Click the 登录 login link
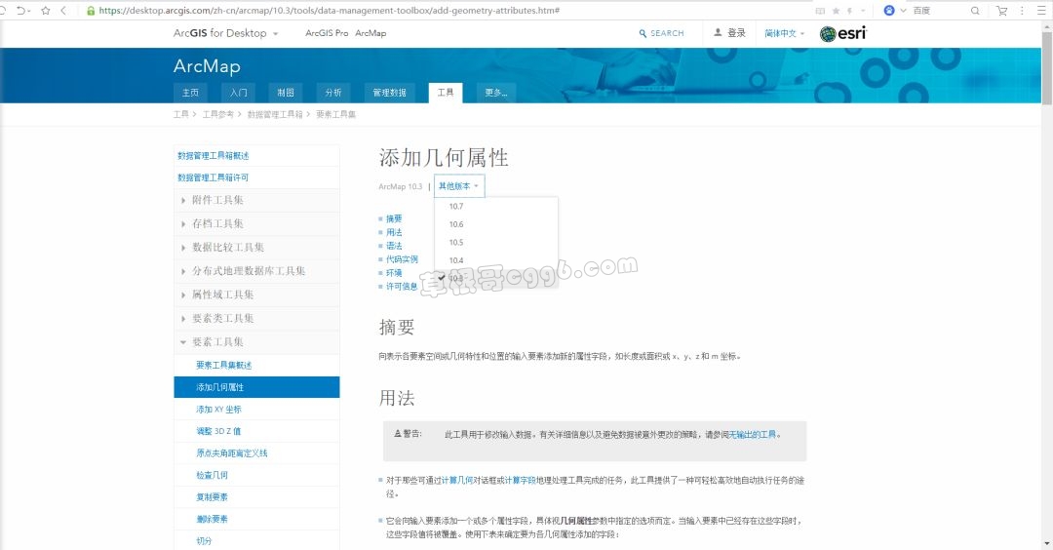The image size is (1053, 550). coord(737,33)
